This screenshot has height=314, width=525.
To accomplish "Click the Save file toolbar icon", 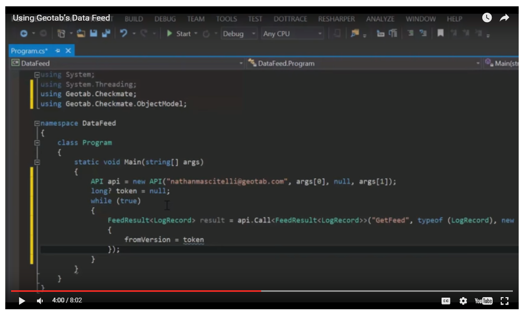I will pos(93,34).
